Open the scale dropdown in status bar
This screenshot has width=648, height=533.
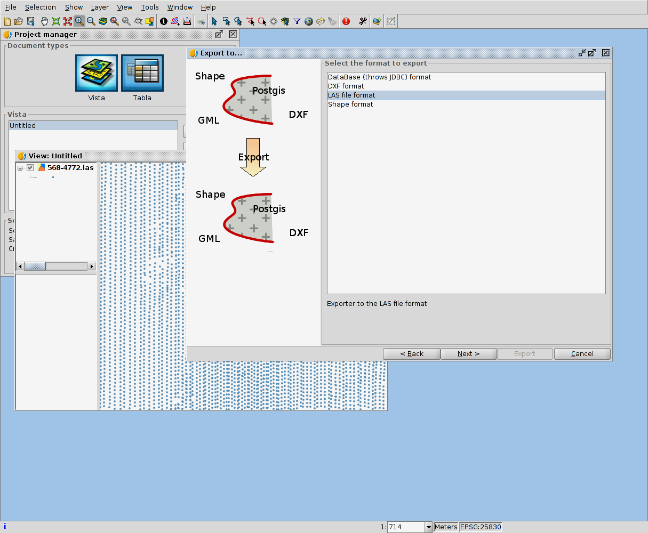429,527
